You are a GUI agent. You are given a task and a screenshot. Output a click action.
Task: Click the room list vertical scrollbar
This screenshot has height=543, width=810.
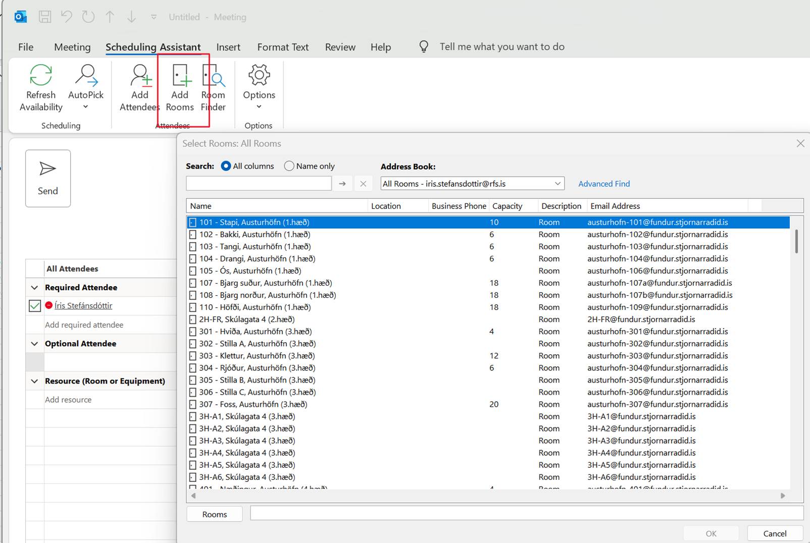pos(796,241)
